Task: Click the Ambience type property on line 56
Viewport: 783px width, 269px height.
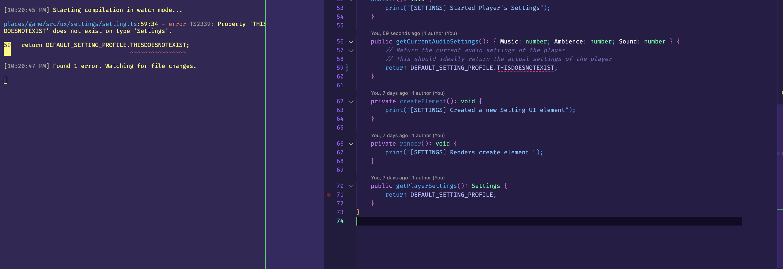Action: pos(568,42)
